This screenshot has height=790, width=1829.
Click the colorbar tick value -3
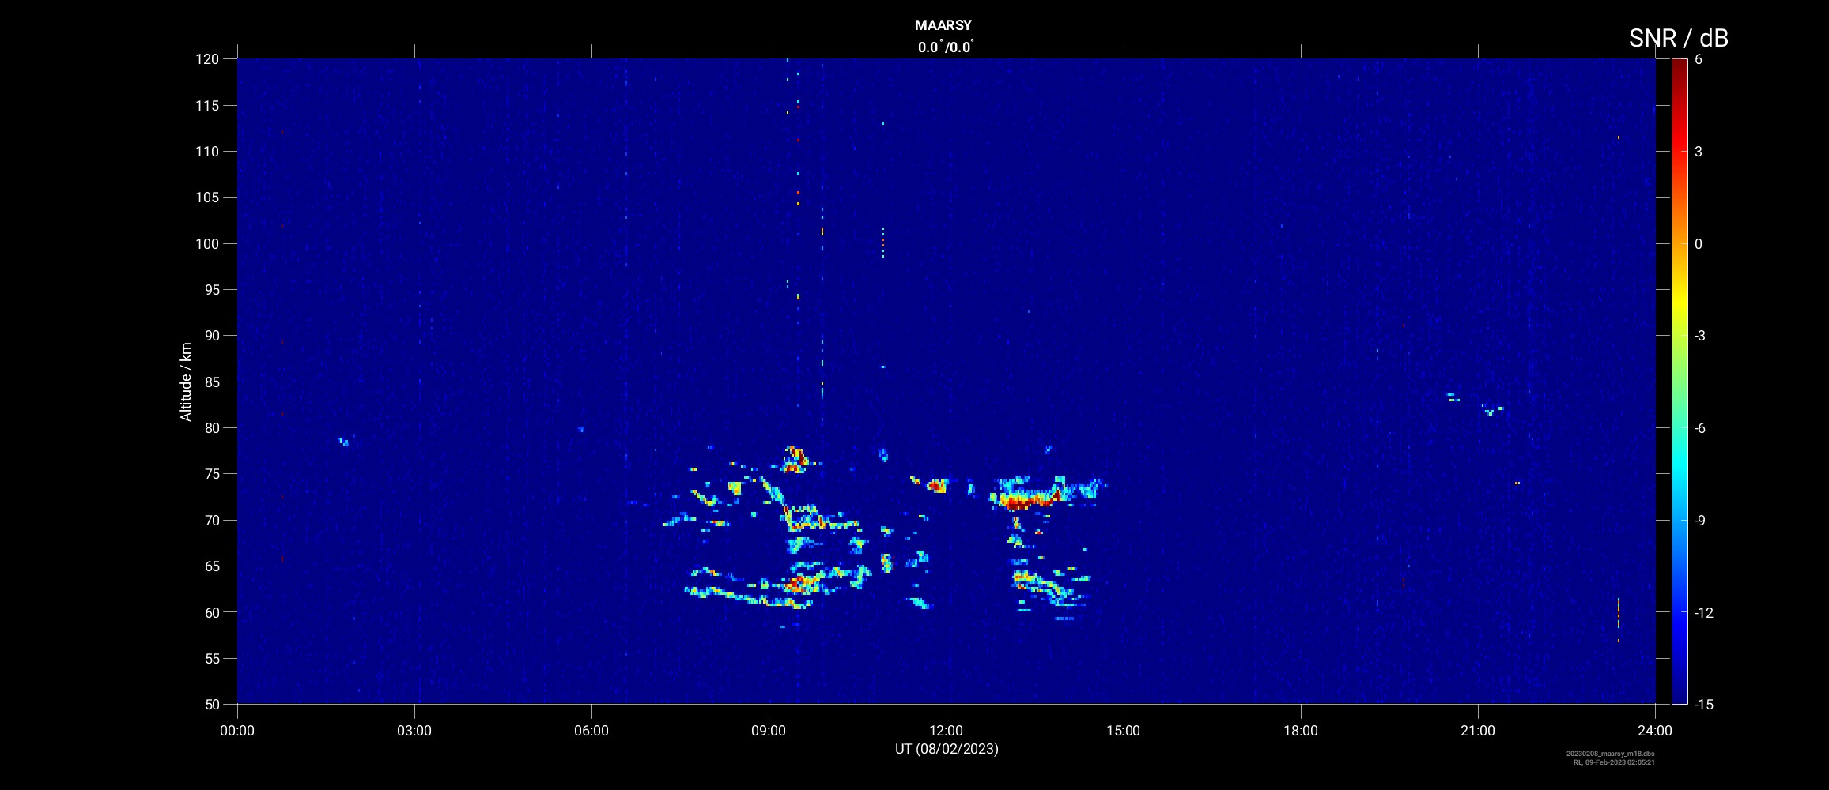[1700, 336]
